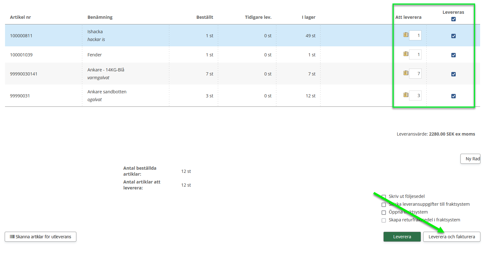Add a new row with Ny Rad
Screen dimensions: 482x253
click(471, 159)
